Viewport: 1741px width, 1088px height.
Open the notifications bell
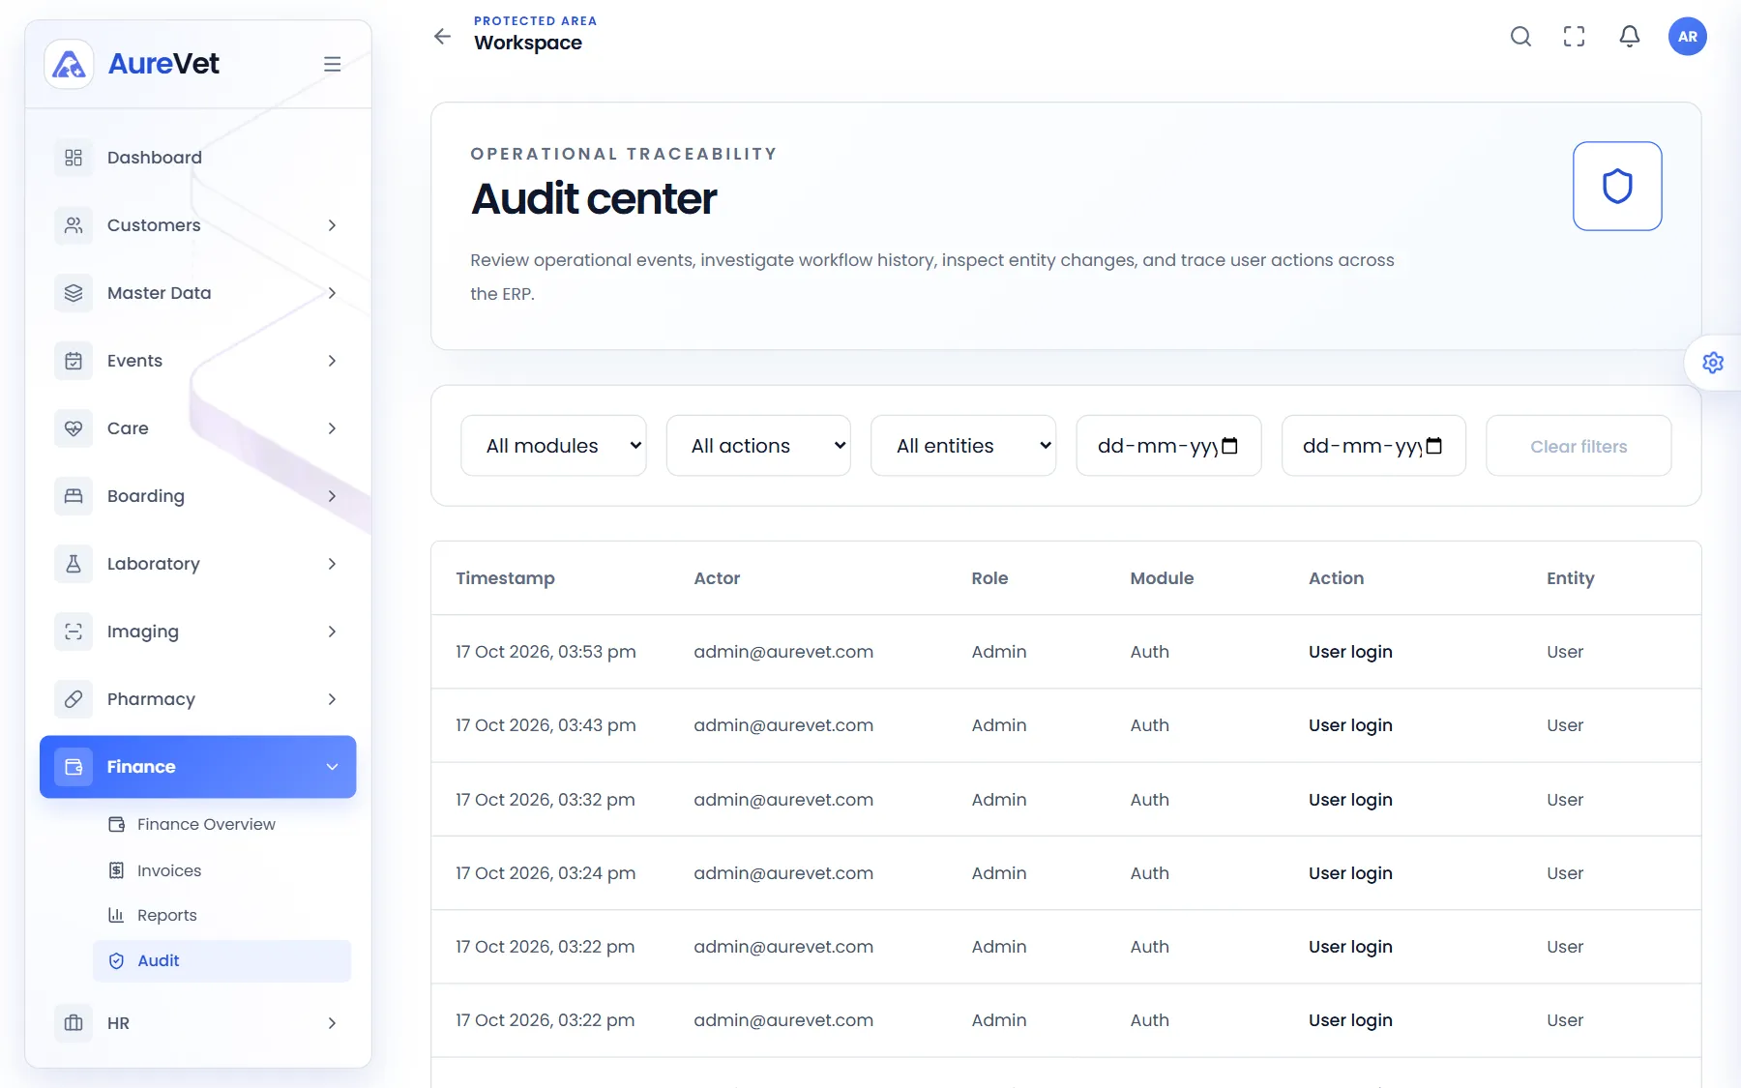tap(1630, 37)
